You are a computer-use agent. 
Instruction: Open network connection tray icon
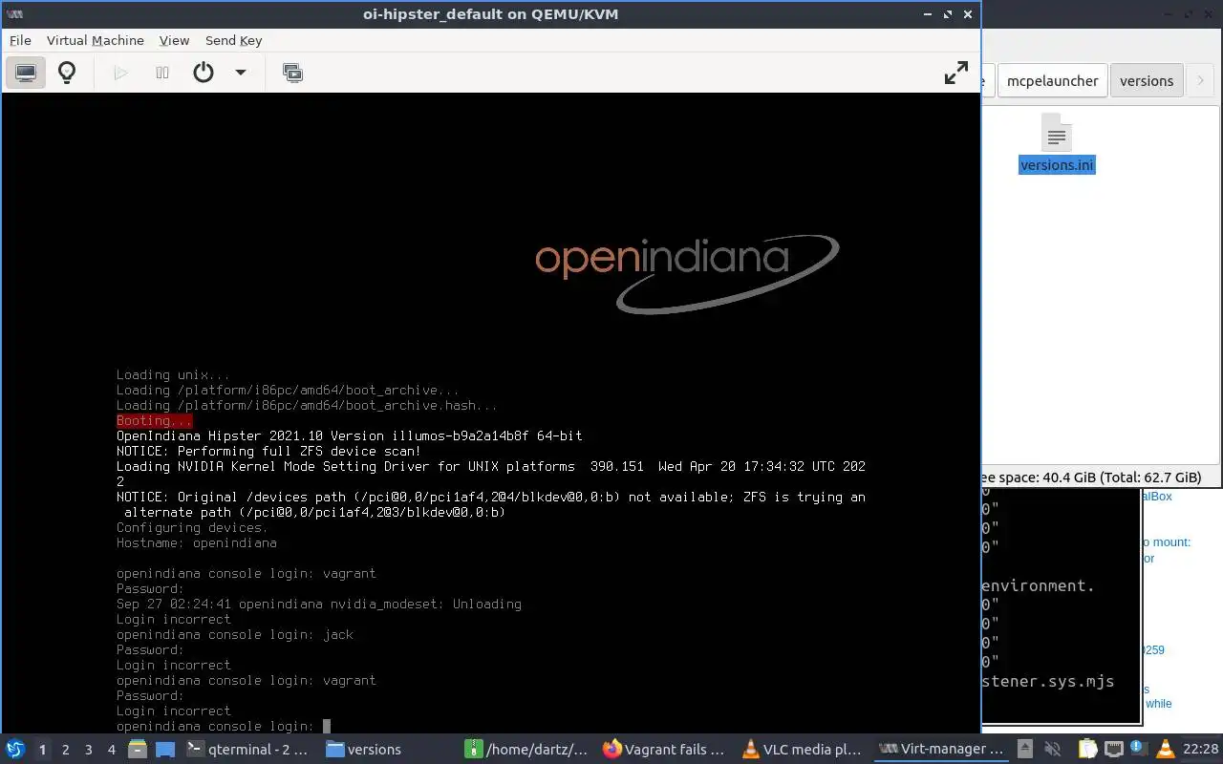pos(1113,750)
